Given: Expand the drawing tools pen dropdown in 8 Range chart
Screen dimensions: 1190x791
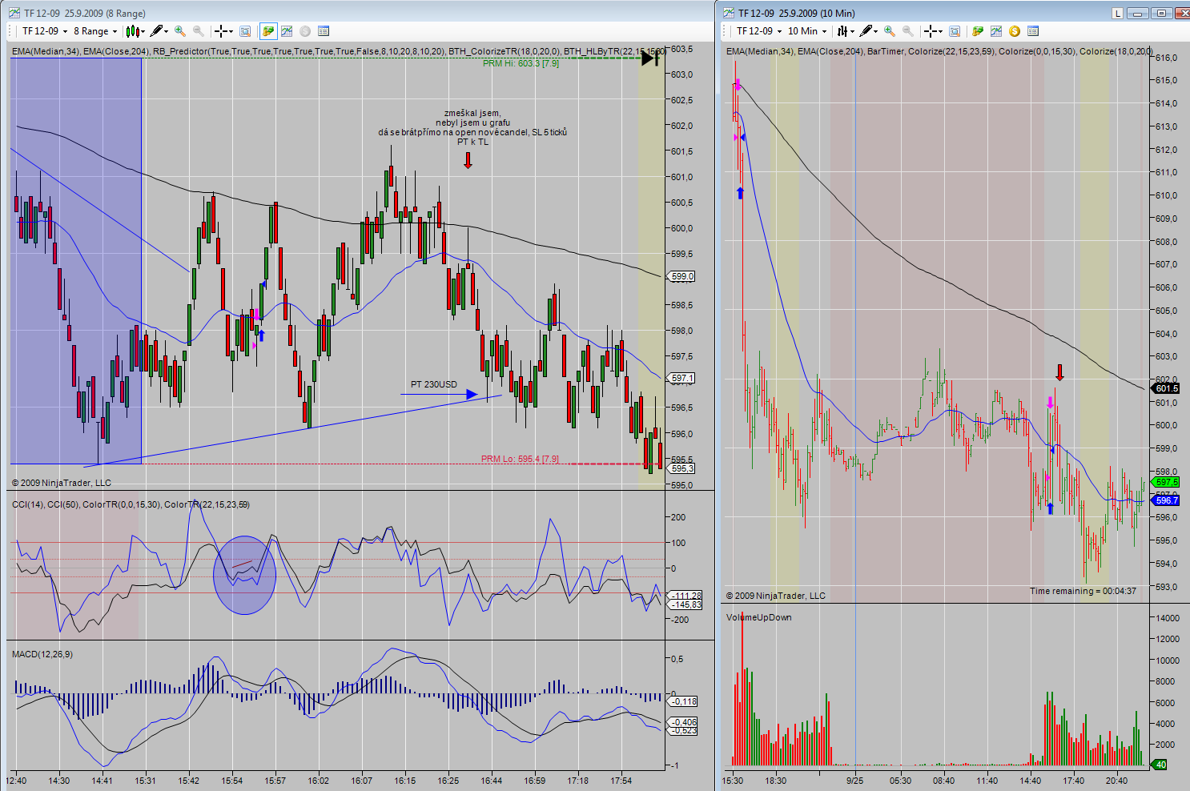Looking at the screenshot, I should point(159,31).
